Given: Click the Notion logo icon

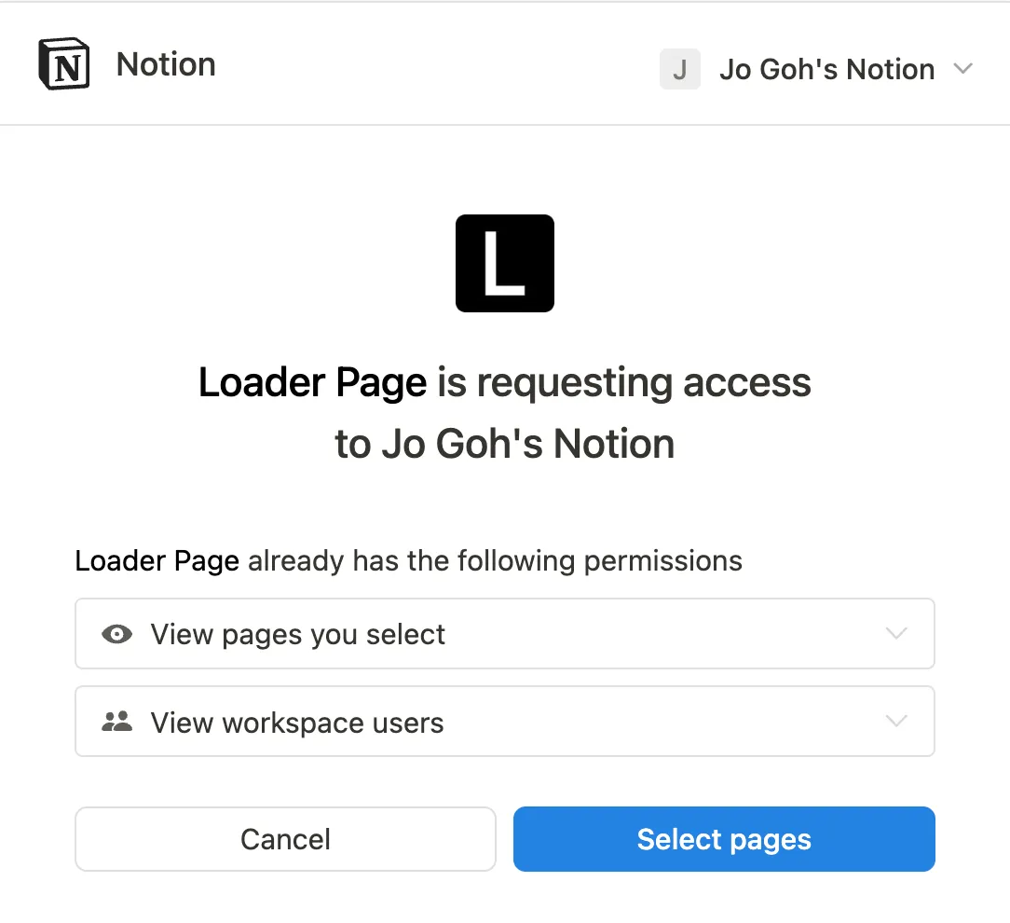Looking at the screenshot, I should pos(63,62).
